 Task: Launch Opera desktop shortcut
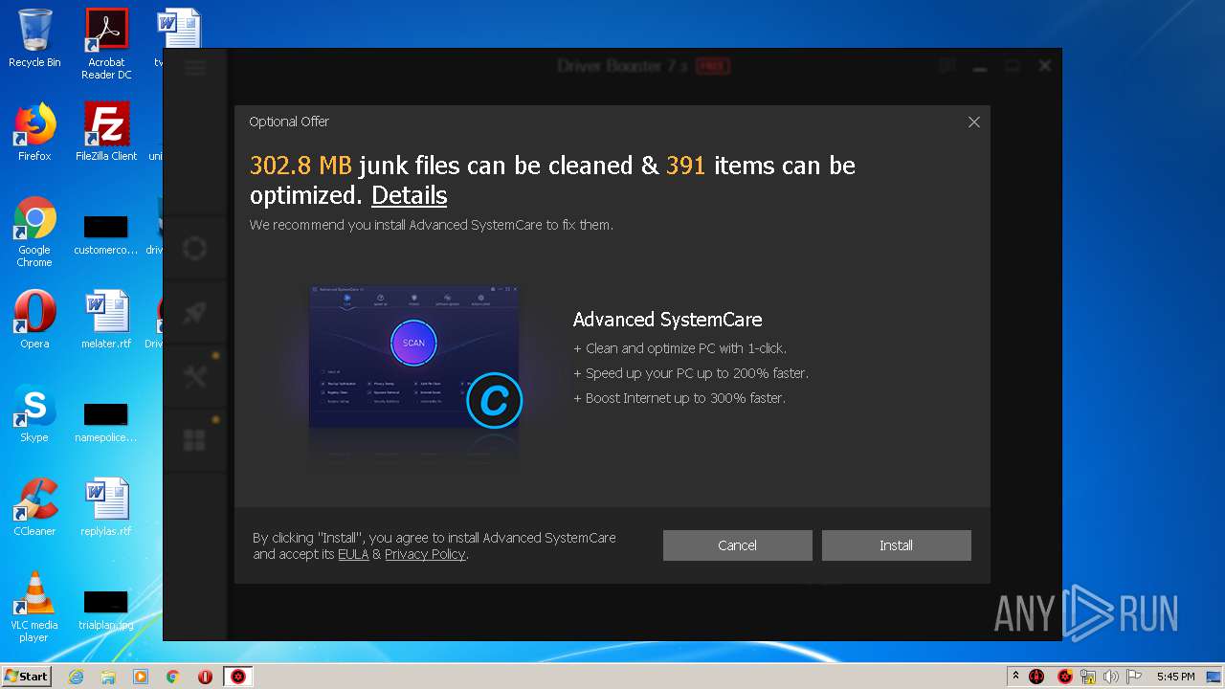(x=34, y=320)
